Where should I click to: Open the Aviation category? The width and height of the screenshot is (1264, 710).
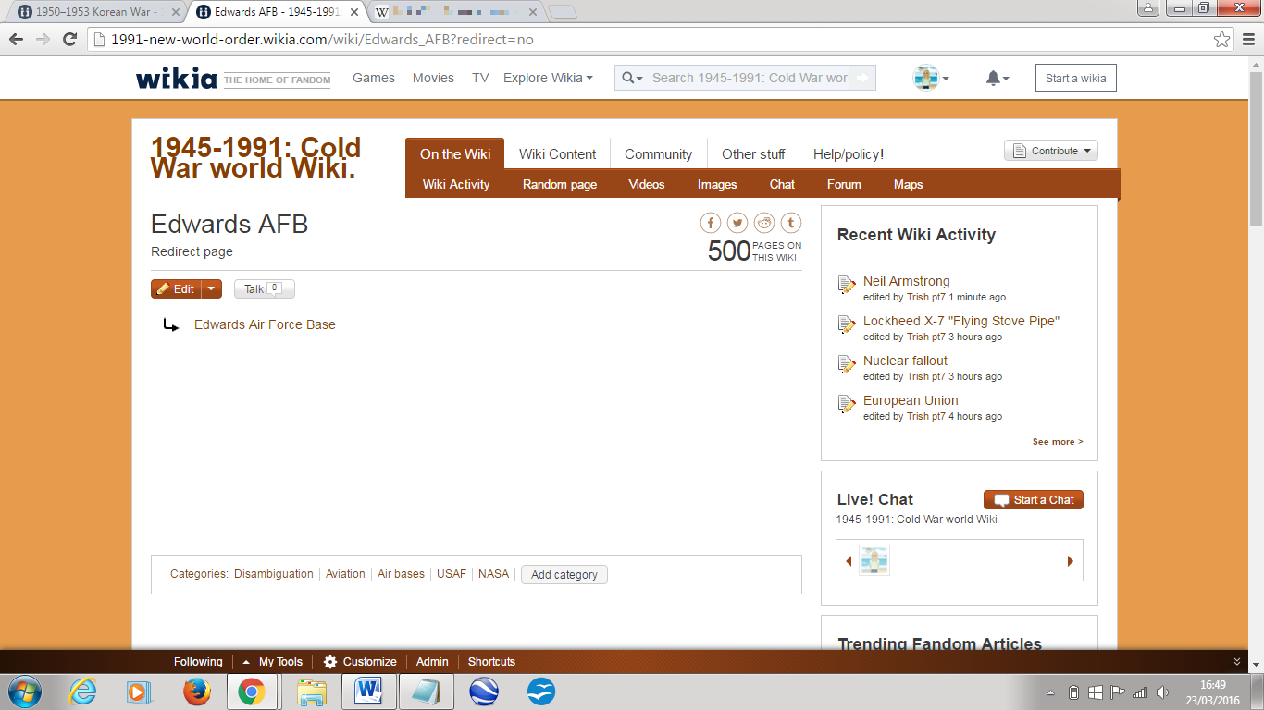coord(345,574)
